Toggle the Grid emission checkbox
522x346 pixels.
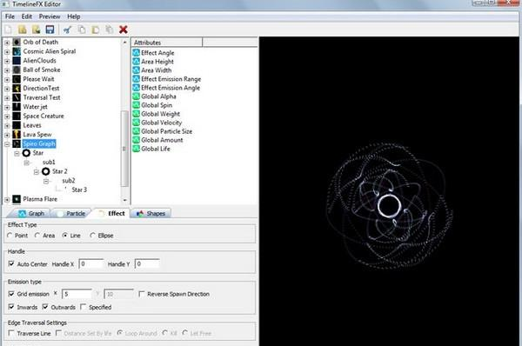point(11,294)
